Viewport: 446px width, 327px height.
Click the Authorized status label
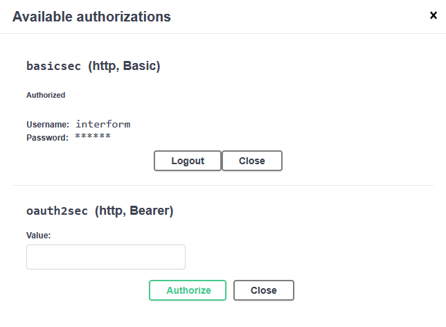tap(46, 95)
